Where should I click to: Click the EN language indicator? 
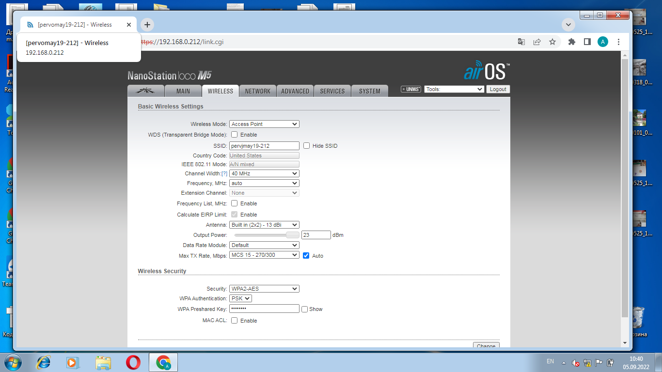pyautogui.click(x=550, y=361)
